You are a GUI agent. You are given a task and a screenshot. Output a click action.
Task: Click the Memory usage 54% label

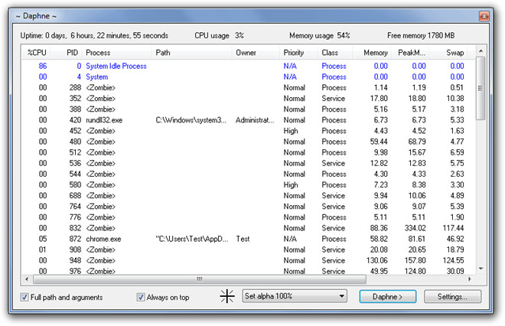point(320,35)
